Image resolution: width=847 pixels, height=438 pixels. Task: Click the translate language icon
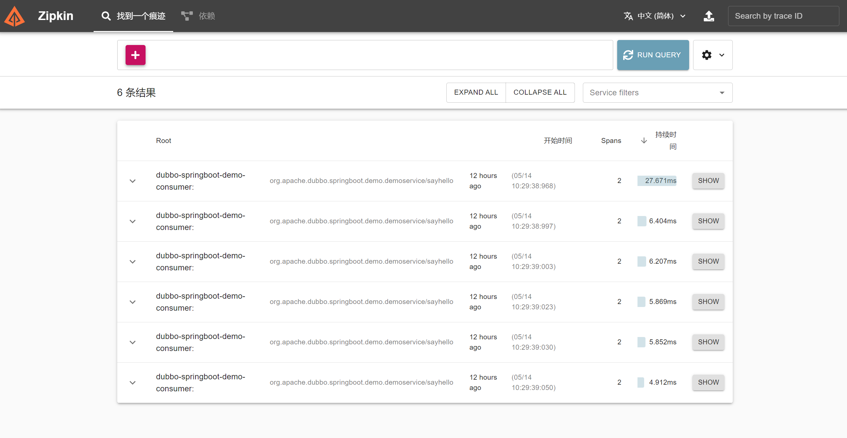[628, 16]
